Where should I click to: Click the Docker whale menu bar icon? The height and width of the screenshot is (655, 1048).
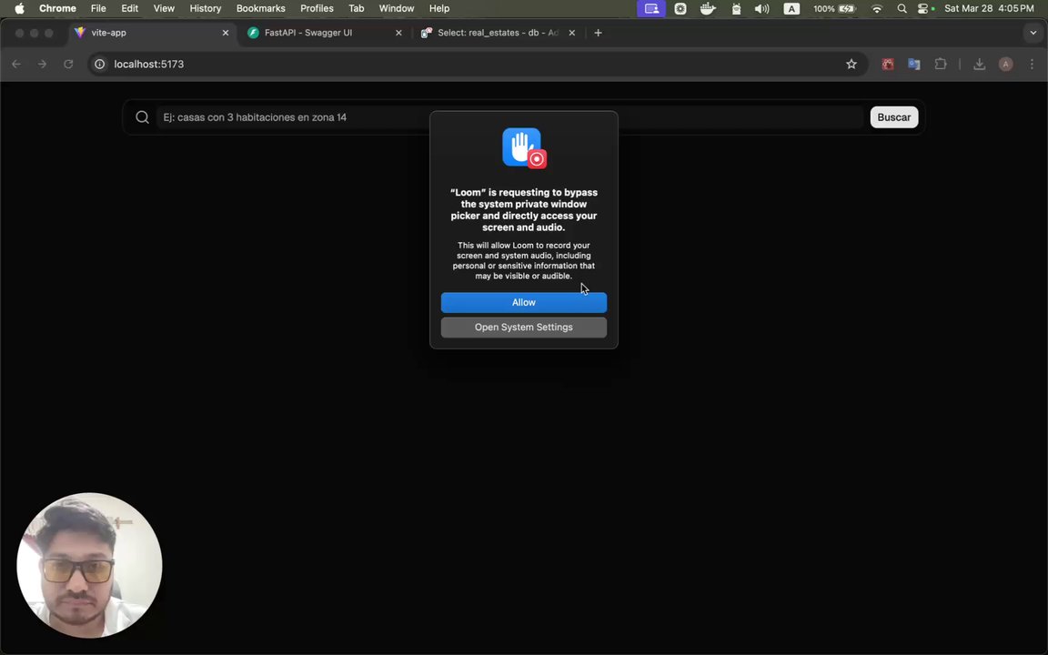(708, 9)
